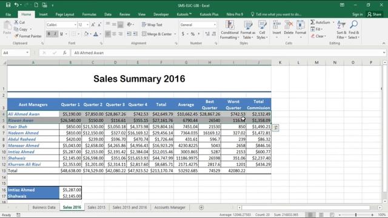Screen dimensions: 388x218
Task: Decrease font size with the smaller A icon
Action: [x=99, y=25]
